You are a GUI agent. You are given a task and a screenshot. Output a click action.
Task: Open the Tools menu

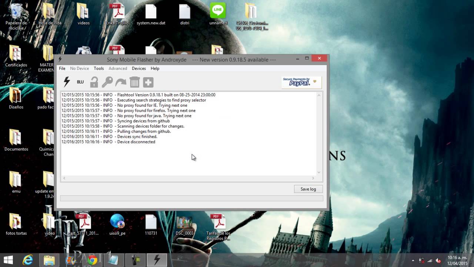(x=99, y=69)
